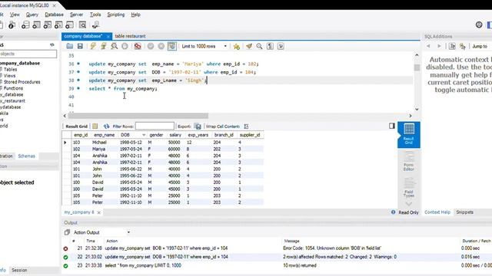Export recordset to file icon

coord(198,127)
